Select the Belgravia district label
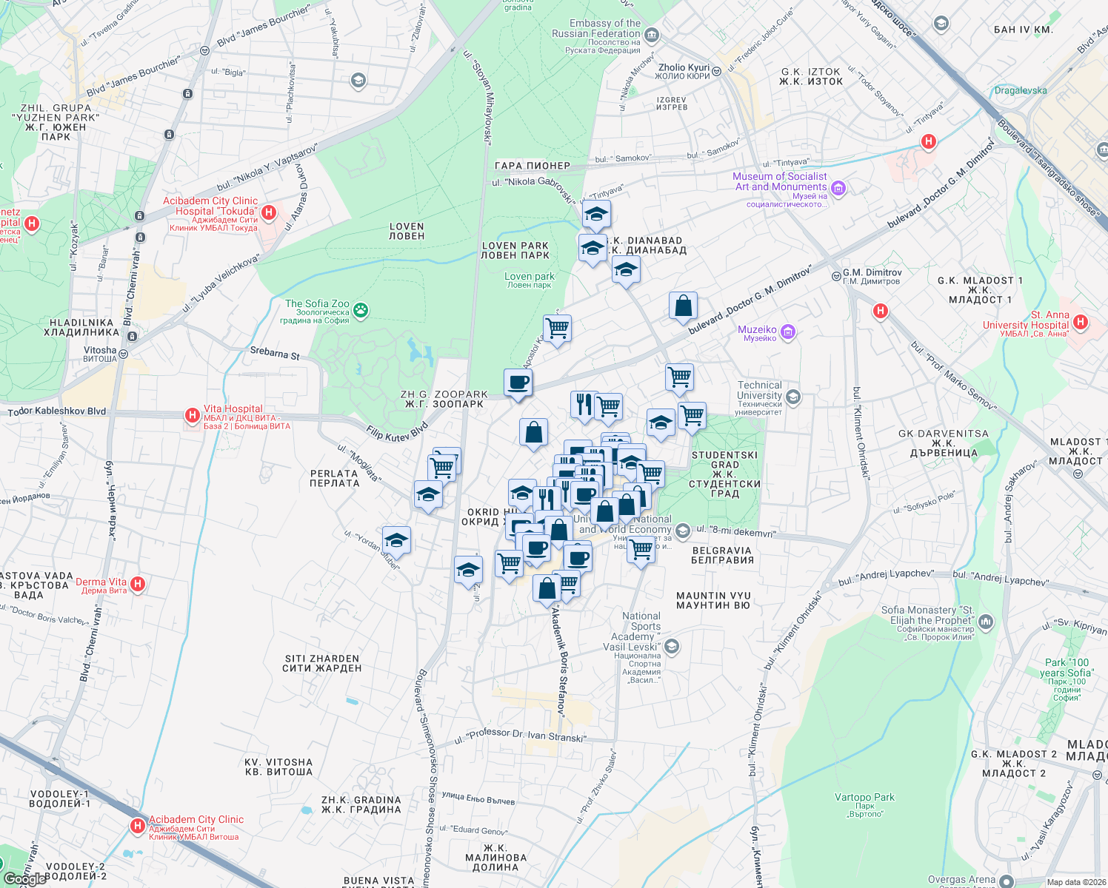The width and height of the screenshot is (1108, 888). 722,555
